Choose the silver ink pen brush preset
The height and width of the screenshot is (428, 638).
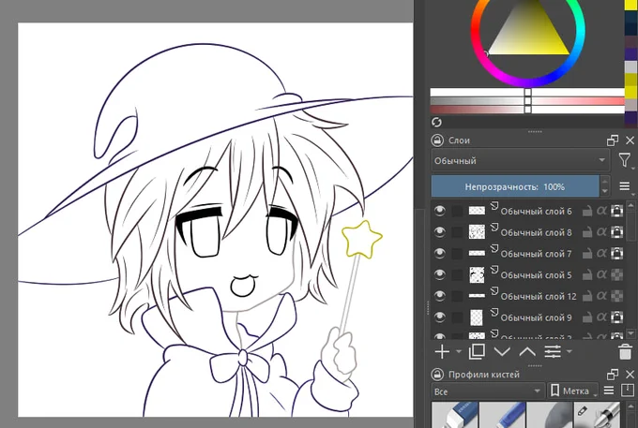(x=598, y=415)
